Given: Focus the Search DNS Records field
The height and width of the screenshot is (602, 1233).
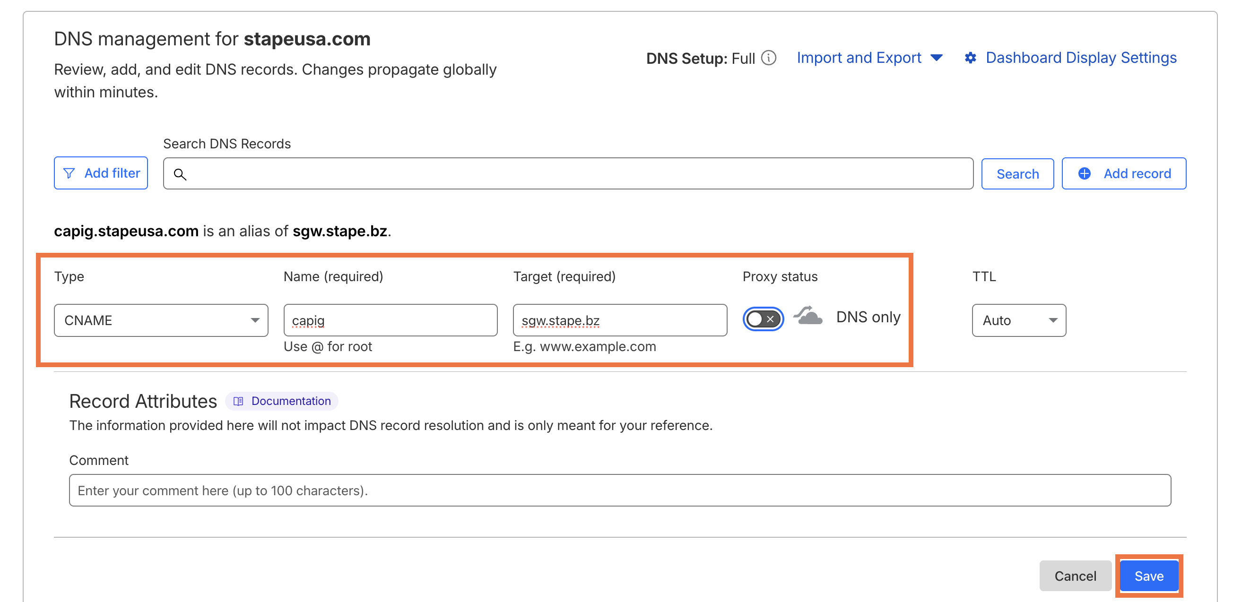Looking at the screenshot, I should point(568,174).
